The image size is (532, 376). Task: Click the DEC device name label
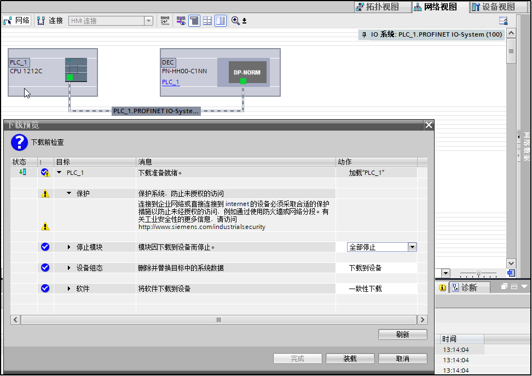[x=168, y=62]
